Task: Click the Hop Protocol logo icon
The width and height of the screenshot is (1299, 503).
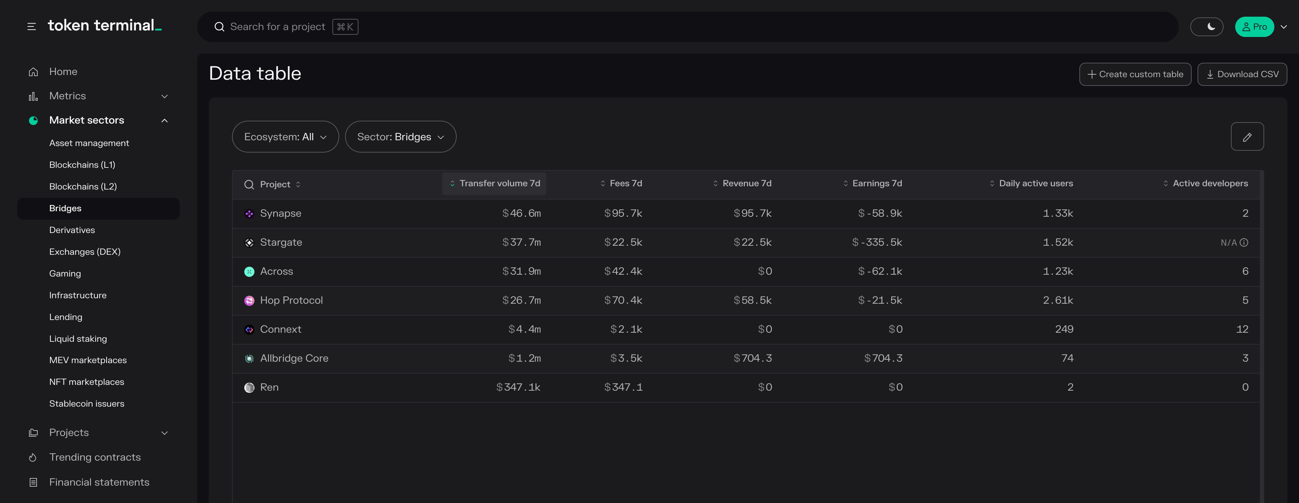Action: click(x=249, y=300)
